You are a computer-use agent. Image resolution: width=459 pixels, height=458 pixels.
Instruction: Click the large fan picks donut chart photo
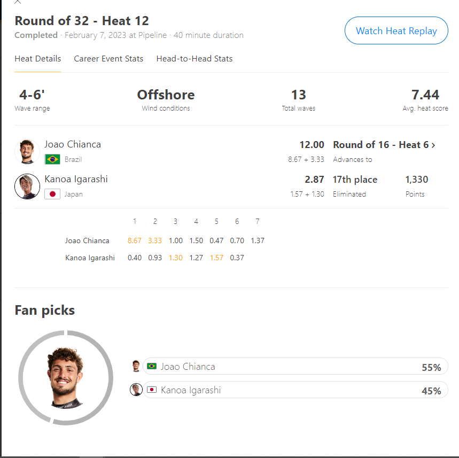[x=66, y=378]
